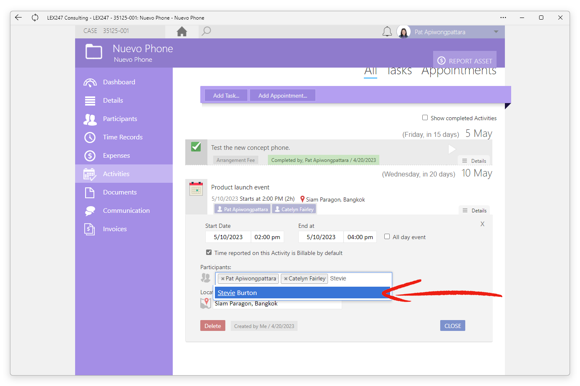This screenshot has width=580, height=386.
Task: Toggle the All day event checkbox
Action: pyautogui.click(x=387, y=237)
